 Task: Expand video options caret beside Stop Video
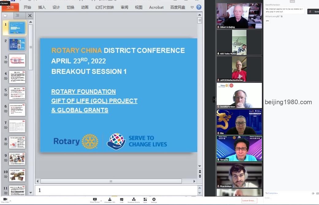point(10,201)
